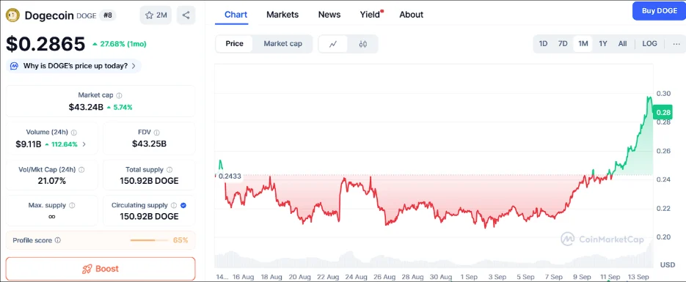686x282 pixels.
Task: Switch to the News tab
Action: [329, 15]
